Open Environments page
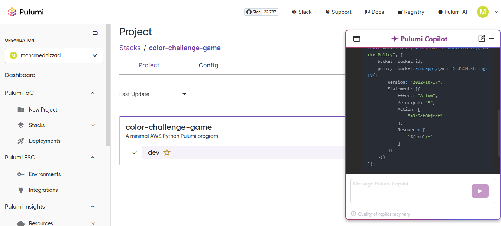Image resolution: width=501 pixels, height=226 pixels. tap(45, 174)
